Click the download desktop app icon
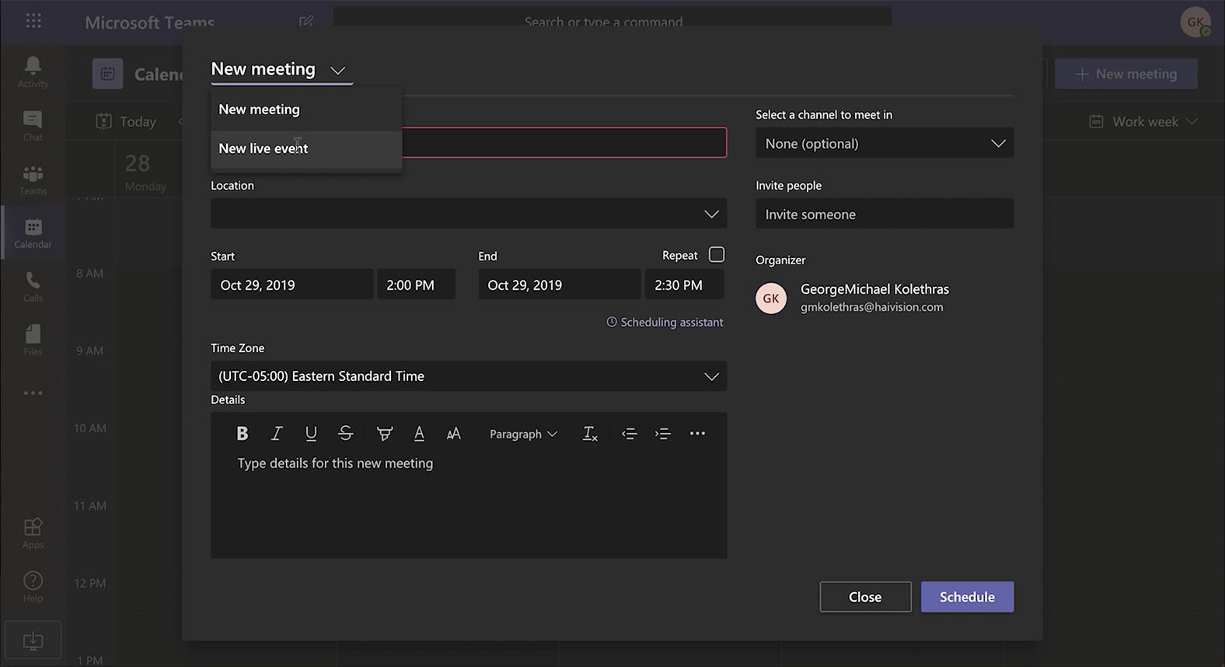Image resolution: width=1225 pixels, height=667 pixels. tap(33, 641)
